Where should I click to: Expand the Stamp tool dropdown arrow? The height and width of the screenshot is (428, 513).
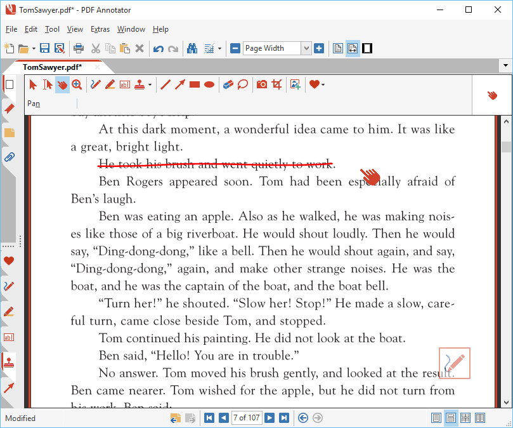click(x=150, y=85)
